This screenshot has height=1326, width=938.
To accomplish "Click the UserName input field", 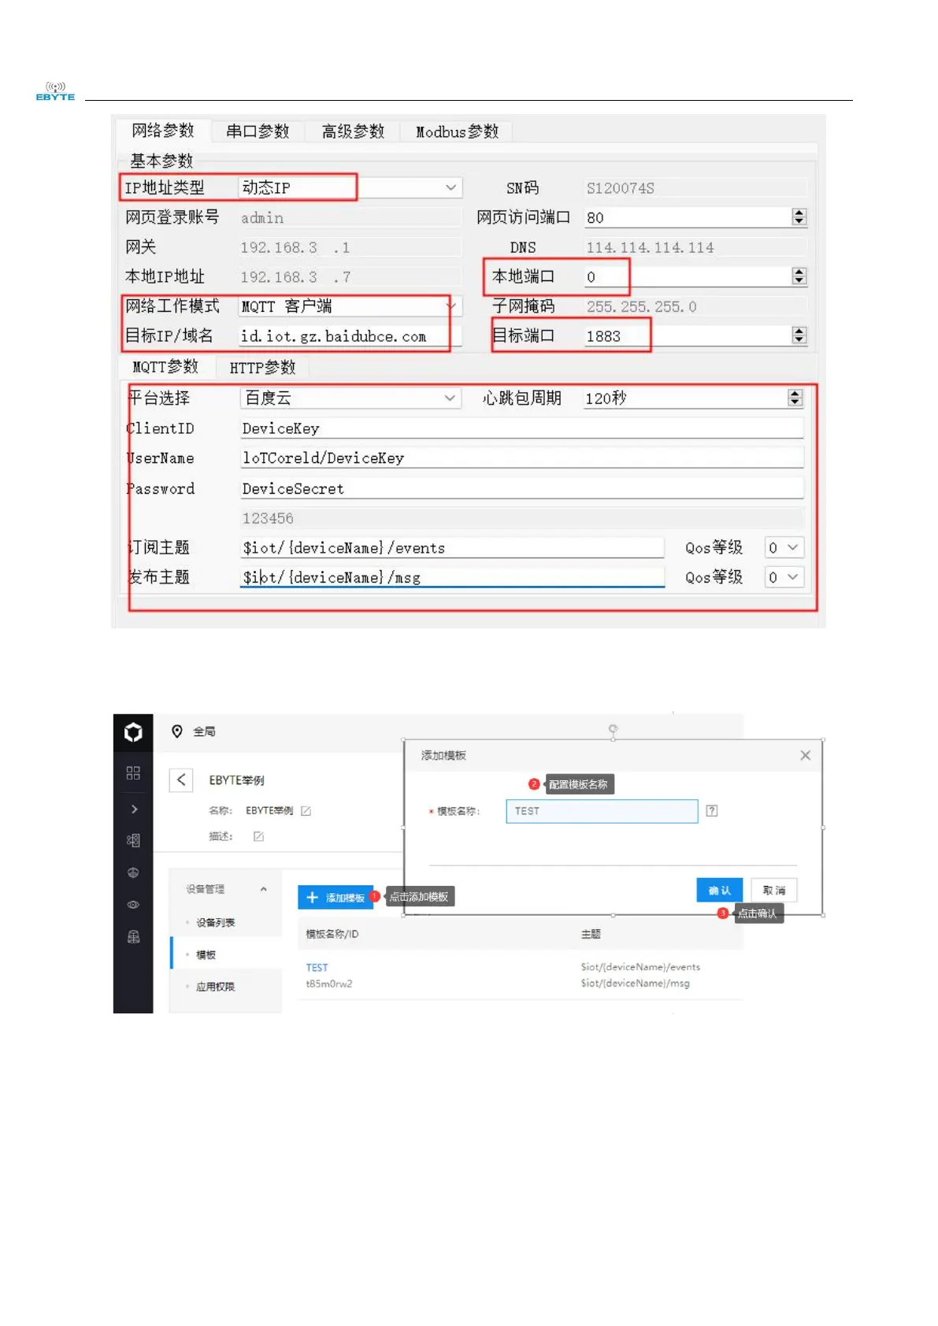I will coord(521,458).
